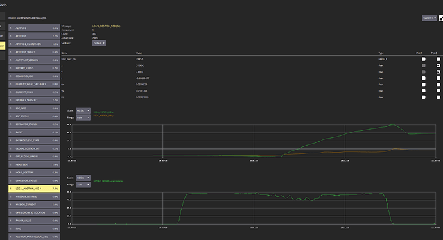Select the ATTITUDE_TARGET message
443x240 pixels.
point(34,52)
